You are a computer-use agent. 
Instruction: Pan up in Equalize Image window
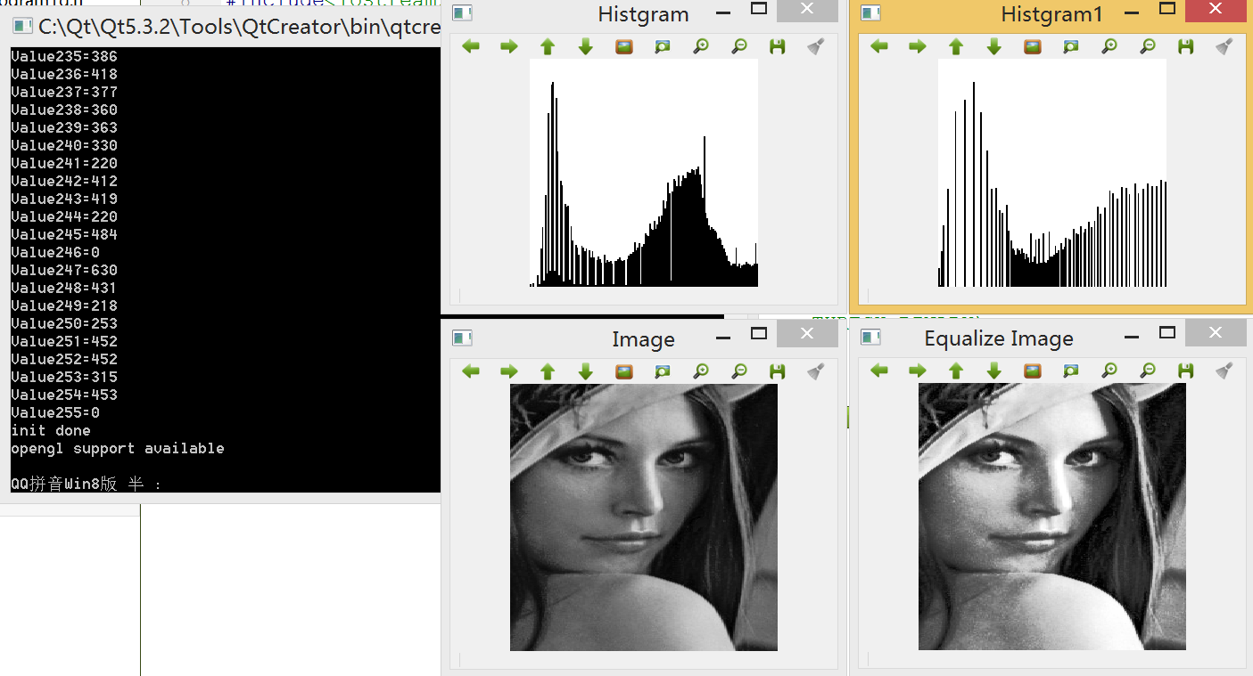click(956, 371)
